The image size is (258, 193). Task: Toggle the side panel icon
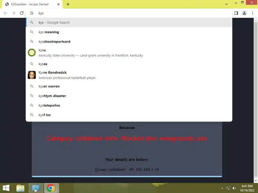click(x=236, y=13)
